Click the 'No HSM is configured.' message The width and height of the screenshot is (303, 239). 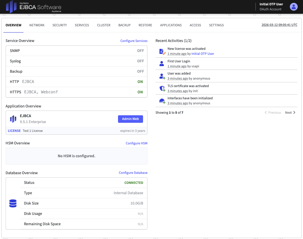point(76,156)
